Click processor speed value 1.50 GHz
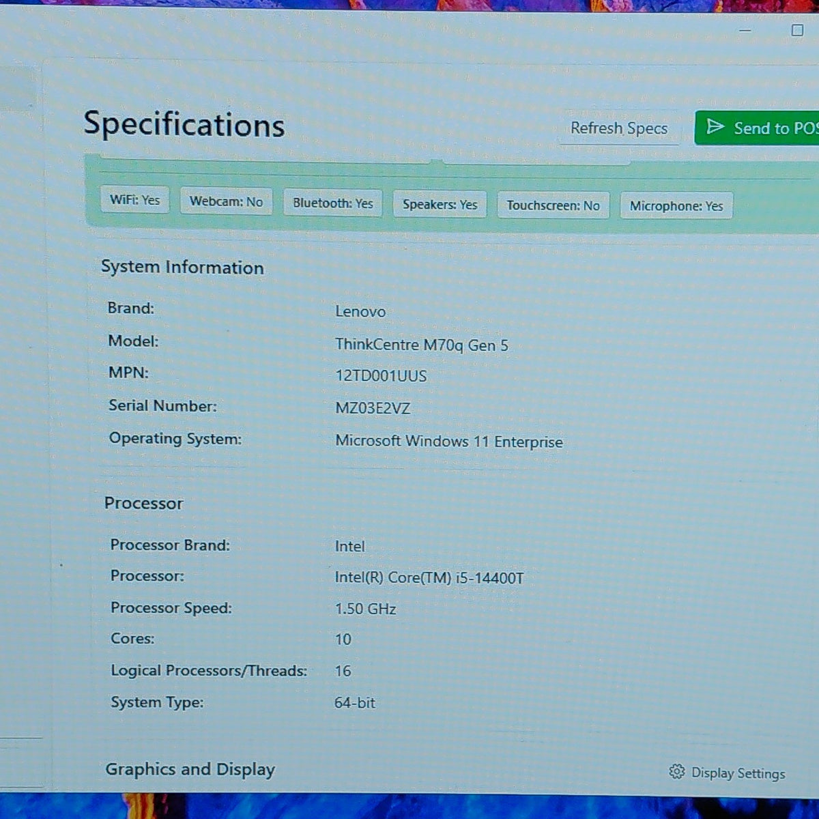This screenshot has width=819, height=819. [365, 609]
